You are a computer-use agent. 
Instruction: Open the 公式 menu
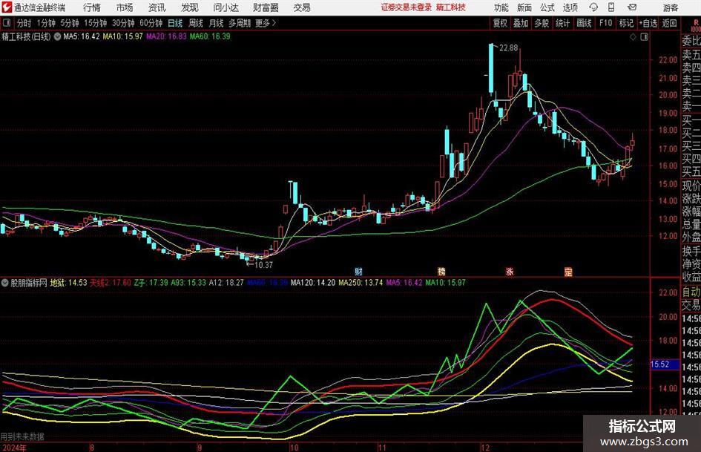tap(547, 7)
